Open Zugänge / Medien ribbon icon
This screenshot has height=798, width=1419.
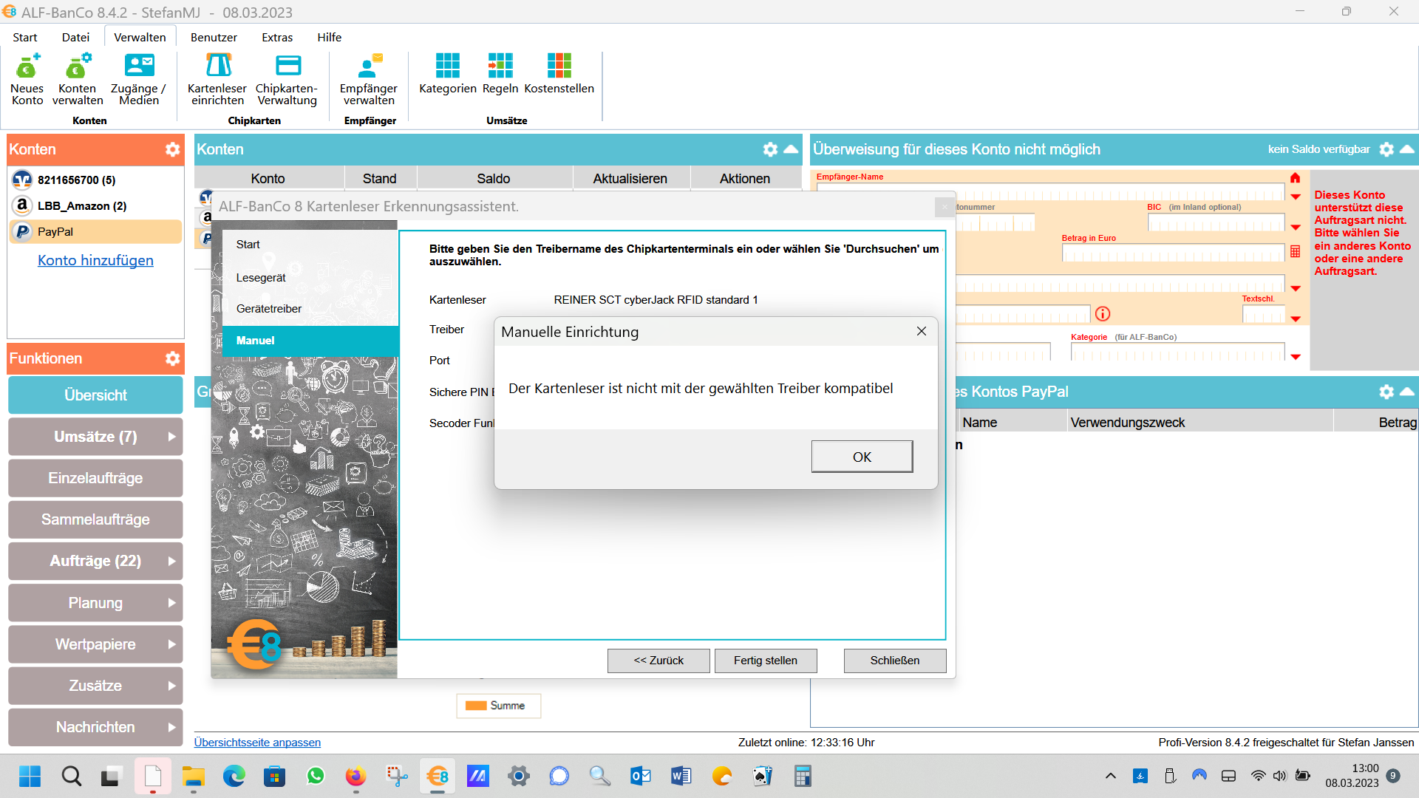139,79
